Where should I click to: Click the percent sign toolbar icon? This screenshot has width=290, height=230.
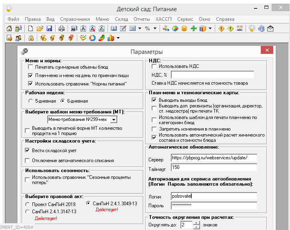click(x=148, y=28)
